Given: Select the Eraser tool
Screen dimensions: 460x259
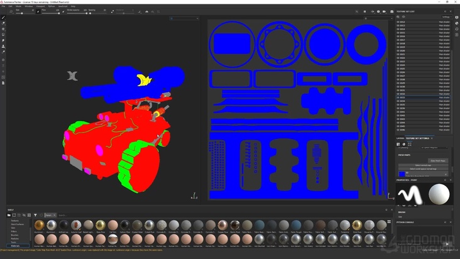Looking at the screenshot, I should coord(3,23).
